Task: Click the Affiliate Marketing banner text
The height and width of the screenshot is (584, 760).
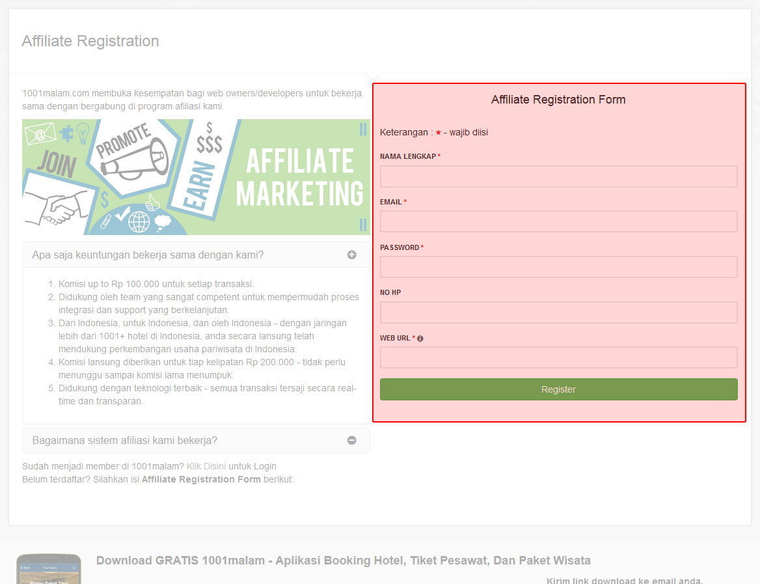Action: click(299, 177)
